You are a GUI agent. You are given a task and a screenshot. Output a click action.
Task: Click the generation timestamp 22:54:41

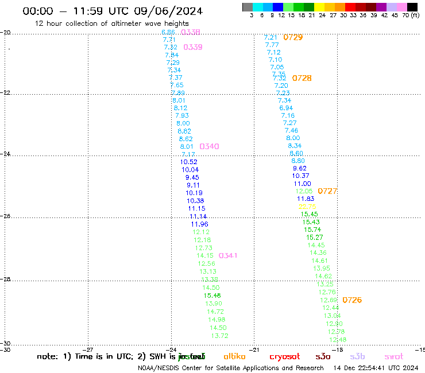coord(372,368)
